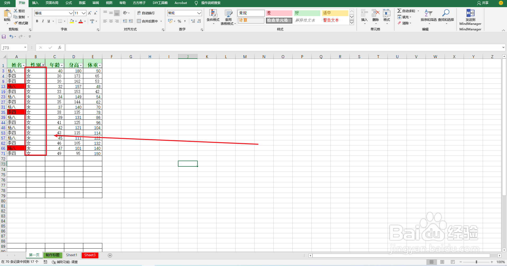Viewport: 507px width, 266px height.
Task: Toggle underline formatting
Action: click(x=49, y=21)
